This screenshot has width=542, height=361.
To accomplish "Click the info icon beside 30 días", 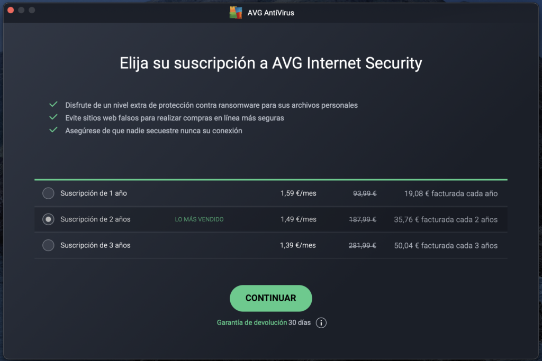I will point(321,323).
